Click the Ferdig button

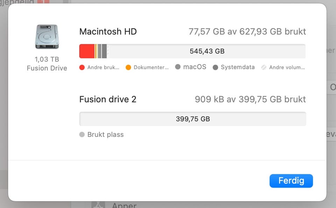(x=291, y=181)
